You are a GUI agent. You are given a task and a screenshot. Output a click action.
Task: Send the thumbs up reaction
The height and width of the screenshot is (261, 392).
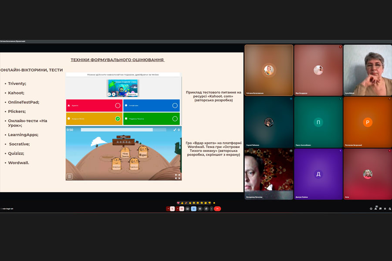click(x=182, y=203)
